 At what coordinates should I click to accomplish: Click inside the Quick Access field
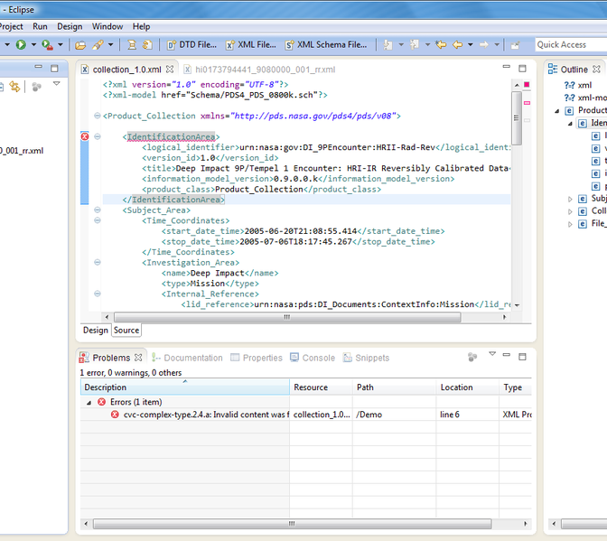click(571, 45)
